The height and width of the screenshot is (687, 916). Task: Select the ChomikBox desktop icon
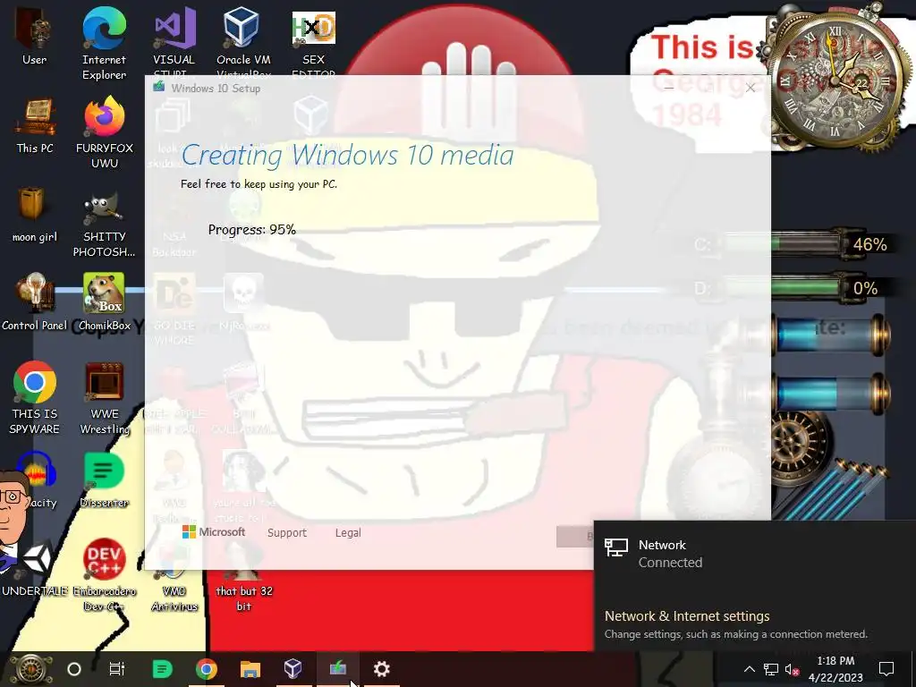coord(104,302)
